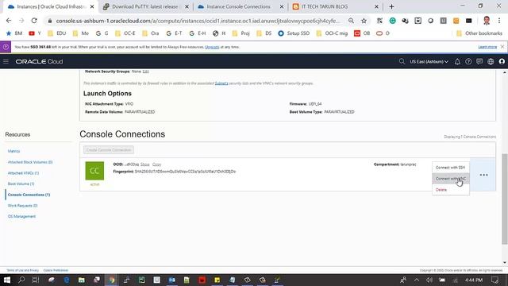The image size is (508, 286).
Task: Switch to Instances Oracle Cloud tab
Action: [x=51, y=6]
